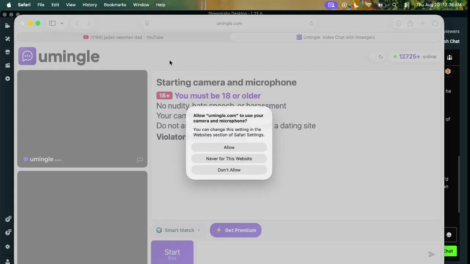Image resolution: width=470 pixels, height=264 pixels.
Task: Click the Streamlabs community people icon
Action: (449, 58)
